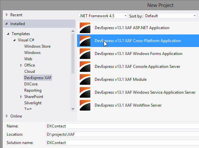Click the XAF Module template icon
This screenshot has height=148, width=199.
pyautogui.click(x=85, y=79)
